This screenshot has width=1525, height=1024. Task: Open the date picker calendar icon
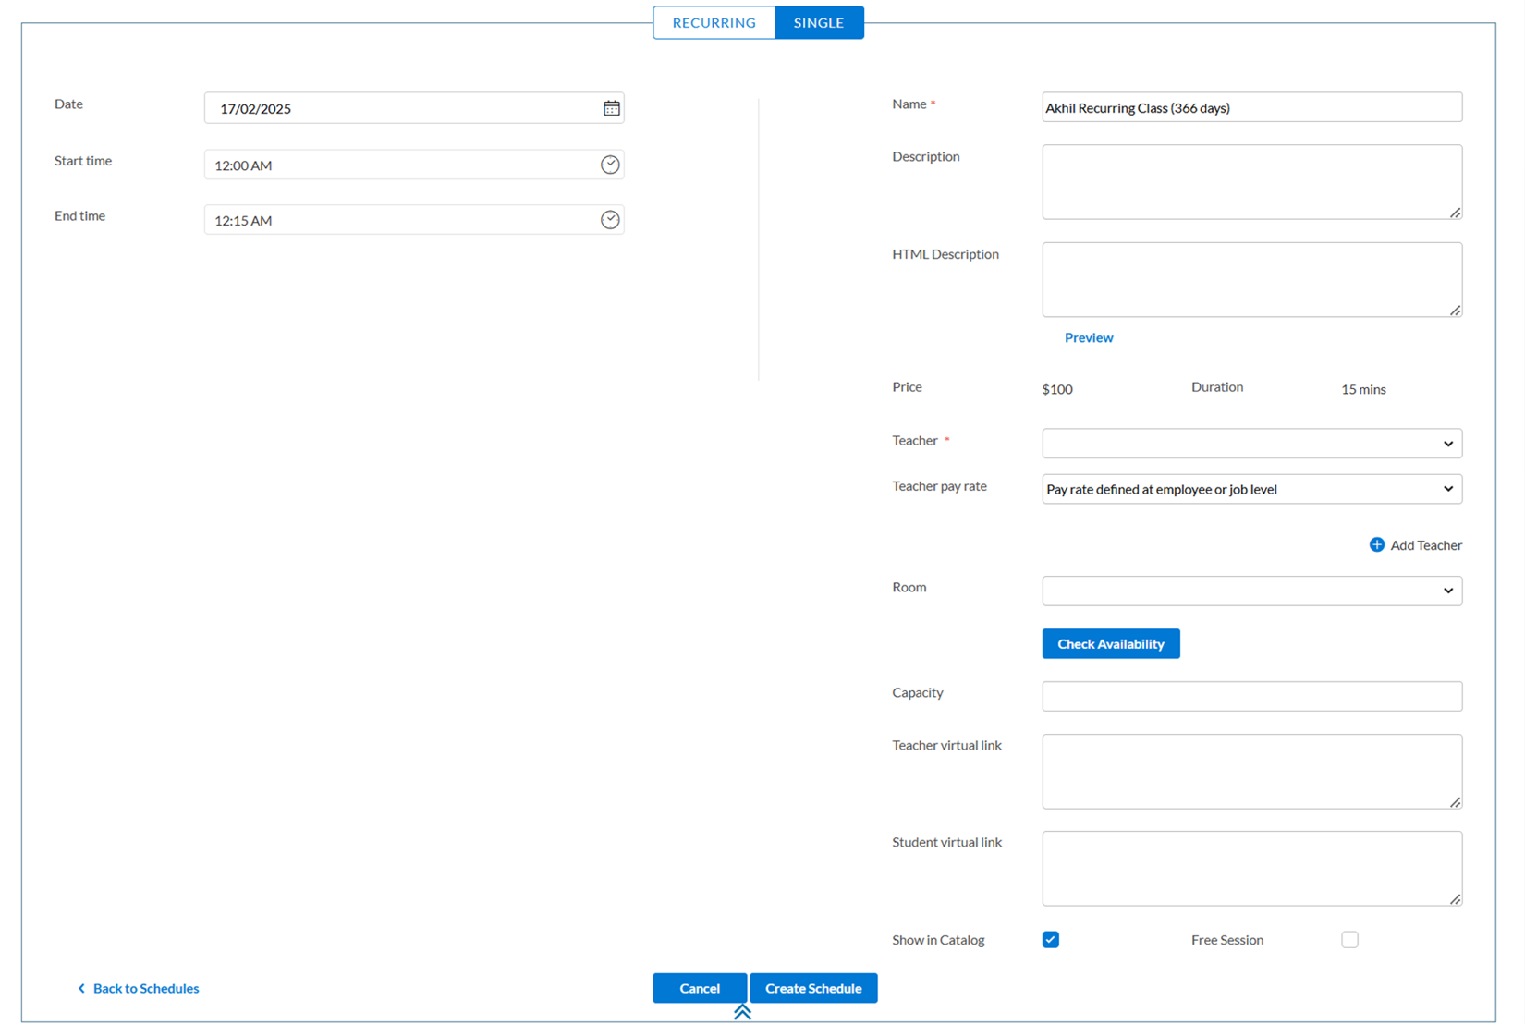(611, 108)
